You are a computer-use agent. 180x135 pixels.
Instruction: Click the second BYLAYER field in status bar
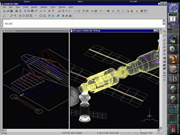tap(114, 133)
